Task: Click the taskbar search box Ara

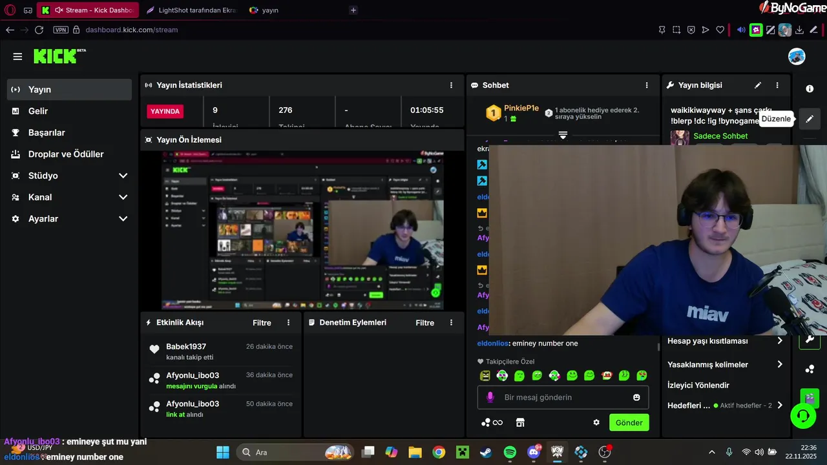Action: point(295,452)
